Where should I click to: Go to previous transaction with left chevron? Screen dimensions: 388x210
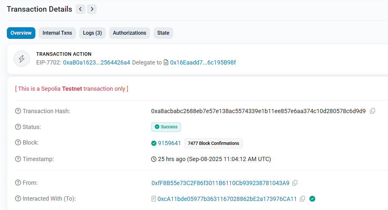point(80,9)
